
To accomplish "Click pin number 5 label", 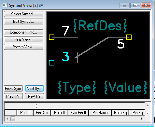I will point(121,44).
